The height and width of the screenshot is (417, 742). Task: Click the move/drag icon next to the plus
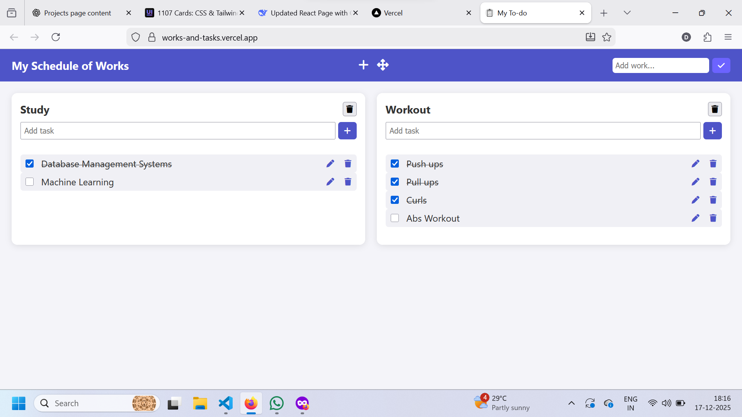pyautogui.click(x=382, y=65)
